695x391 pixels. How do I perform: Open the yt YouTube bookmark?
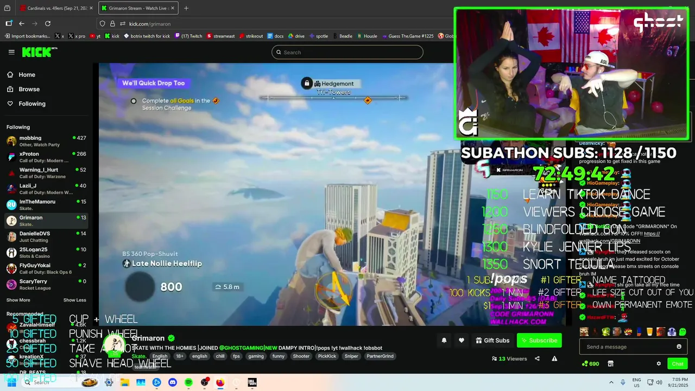(95, 36)
